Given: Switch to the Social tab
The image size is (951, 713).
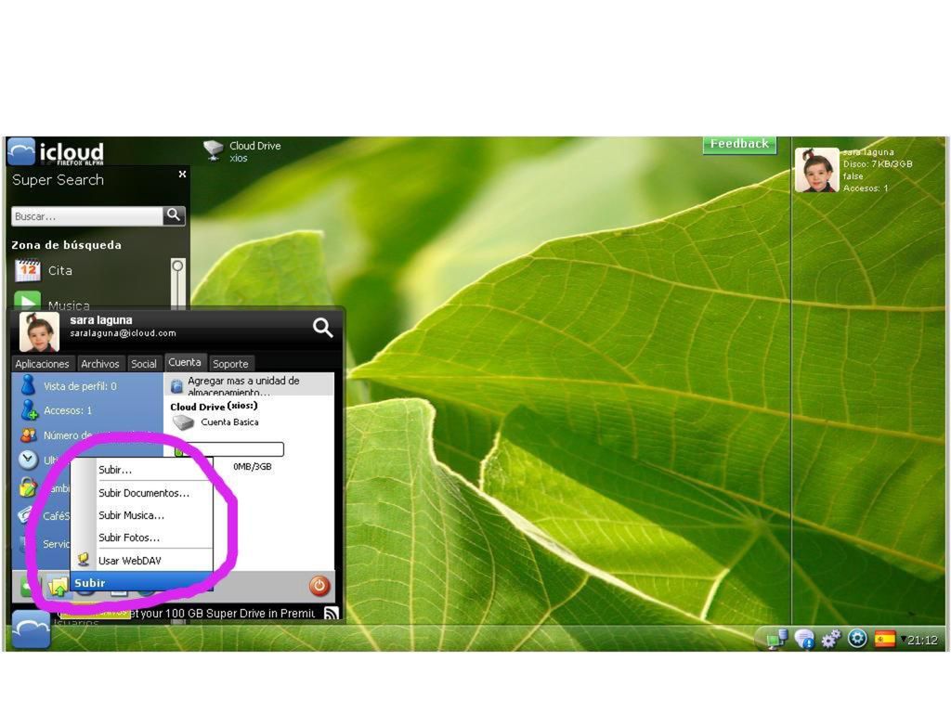Looking at the screenshot, I should click(144, 364).
